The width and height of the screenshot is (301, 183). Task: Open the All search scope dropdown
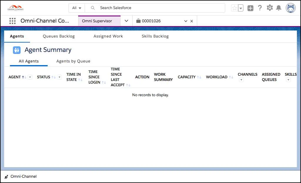[77, 8]
